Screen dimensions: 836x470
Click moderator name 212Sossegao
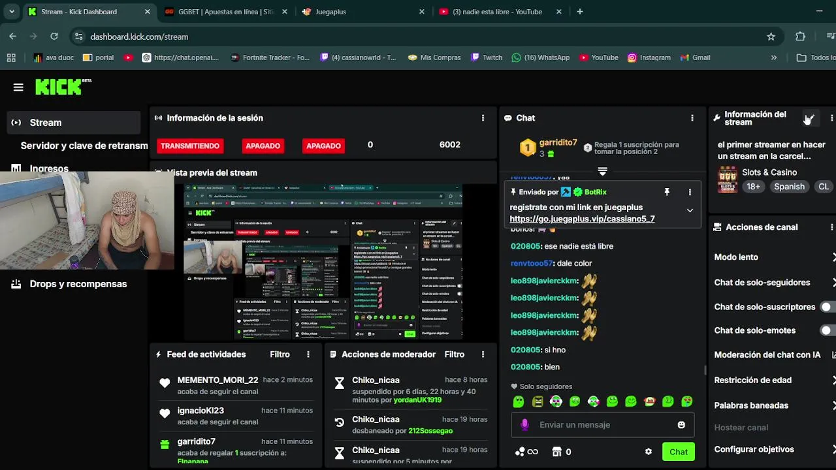430,431
